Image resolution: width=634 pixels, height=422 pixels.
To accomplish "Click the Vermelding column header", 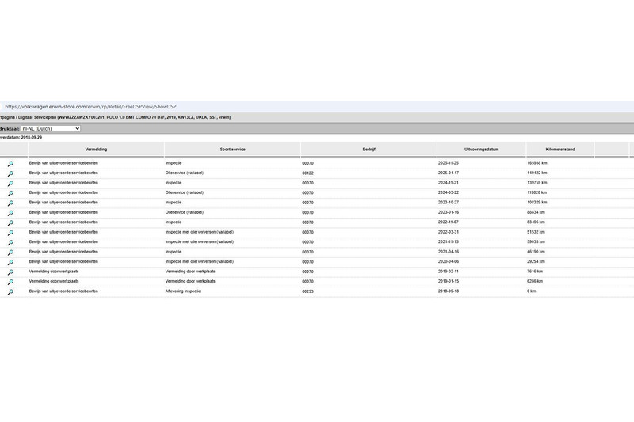I will (x=97, y=149).
